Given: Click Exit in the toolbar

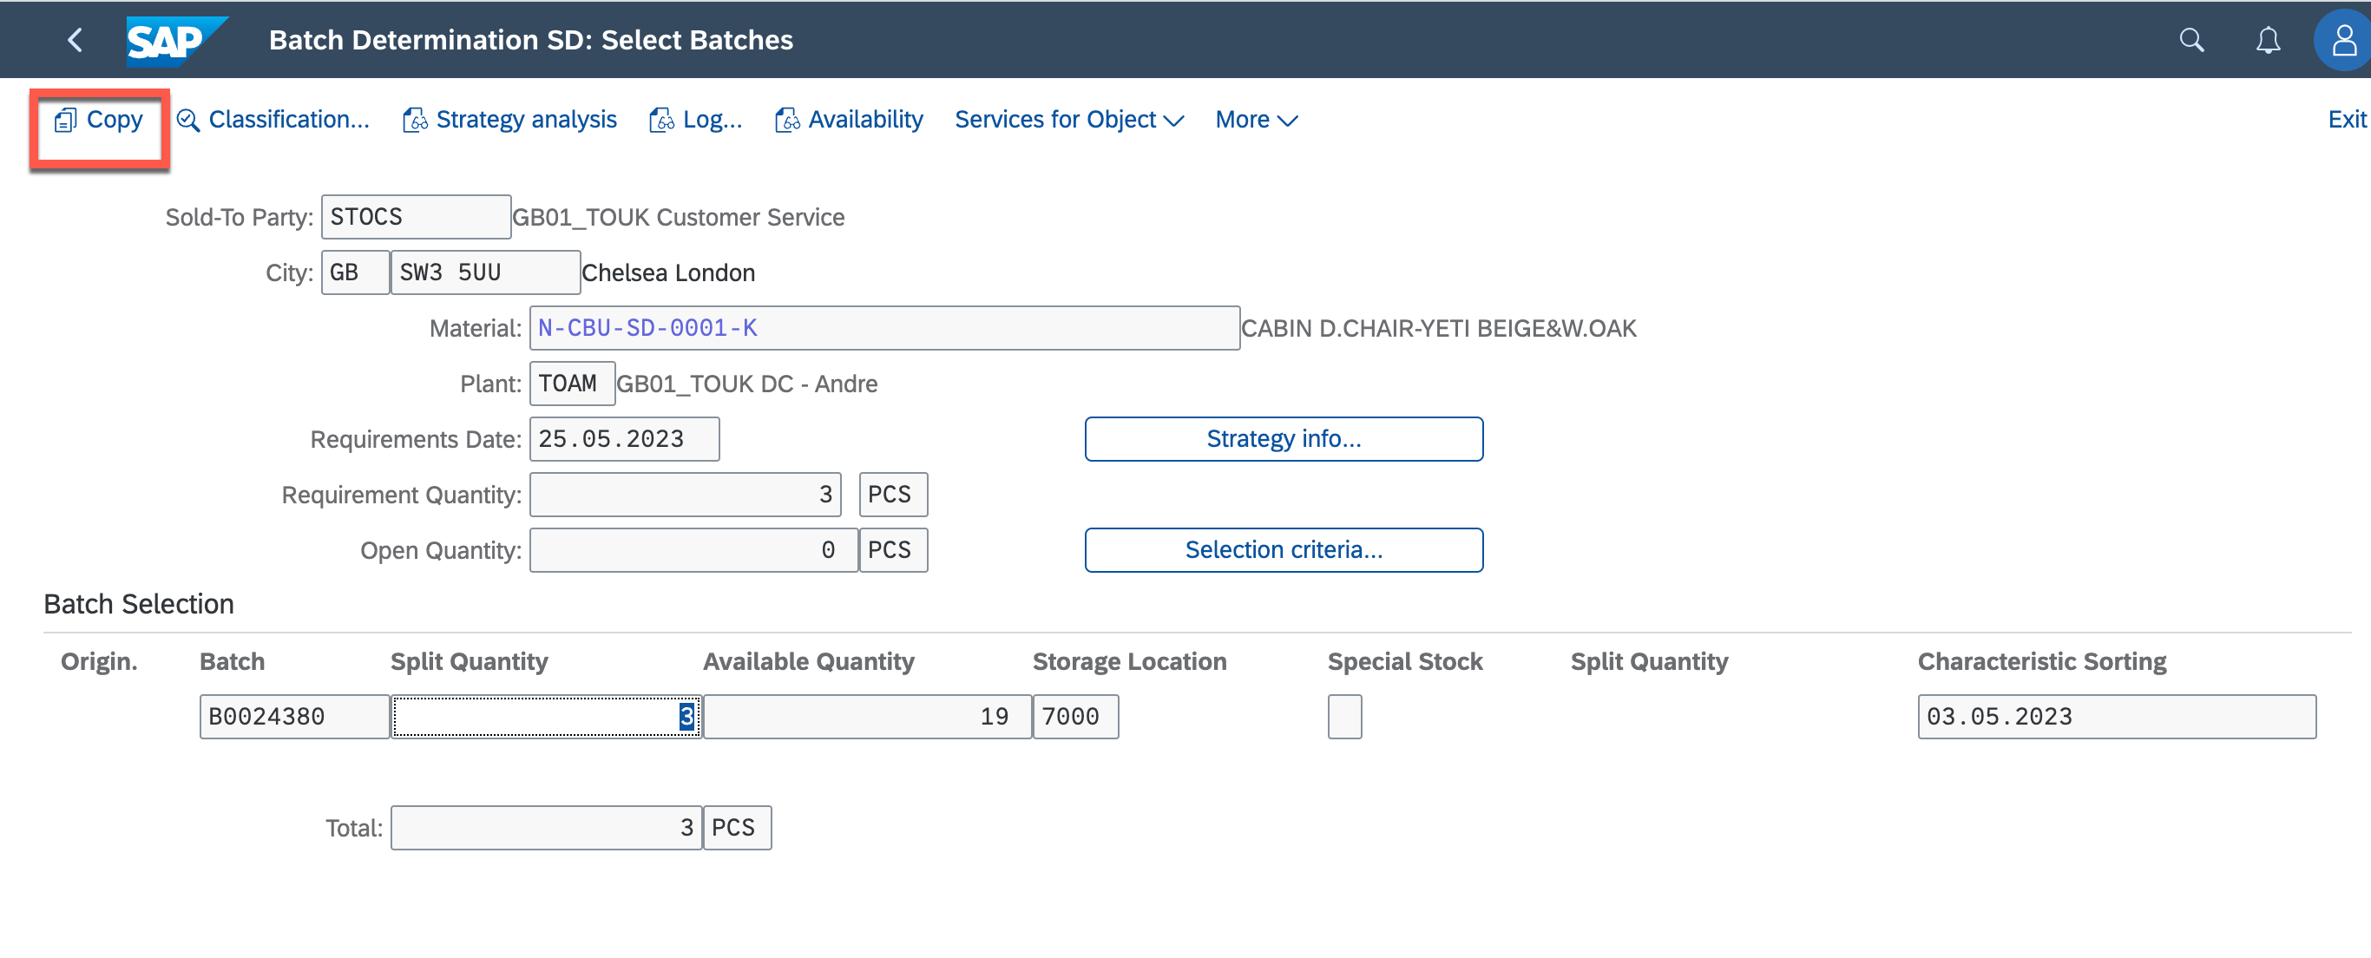Looking at the screenshot, I should tap(2345, 120).
